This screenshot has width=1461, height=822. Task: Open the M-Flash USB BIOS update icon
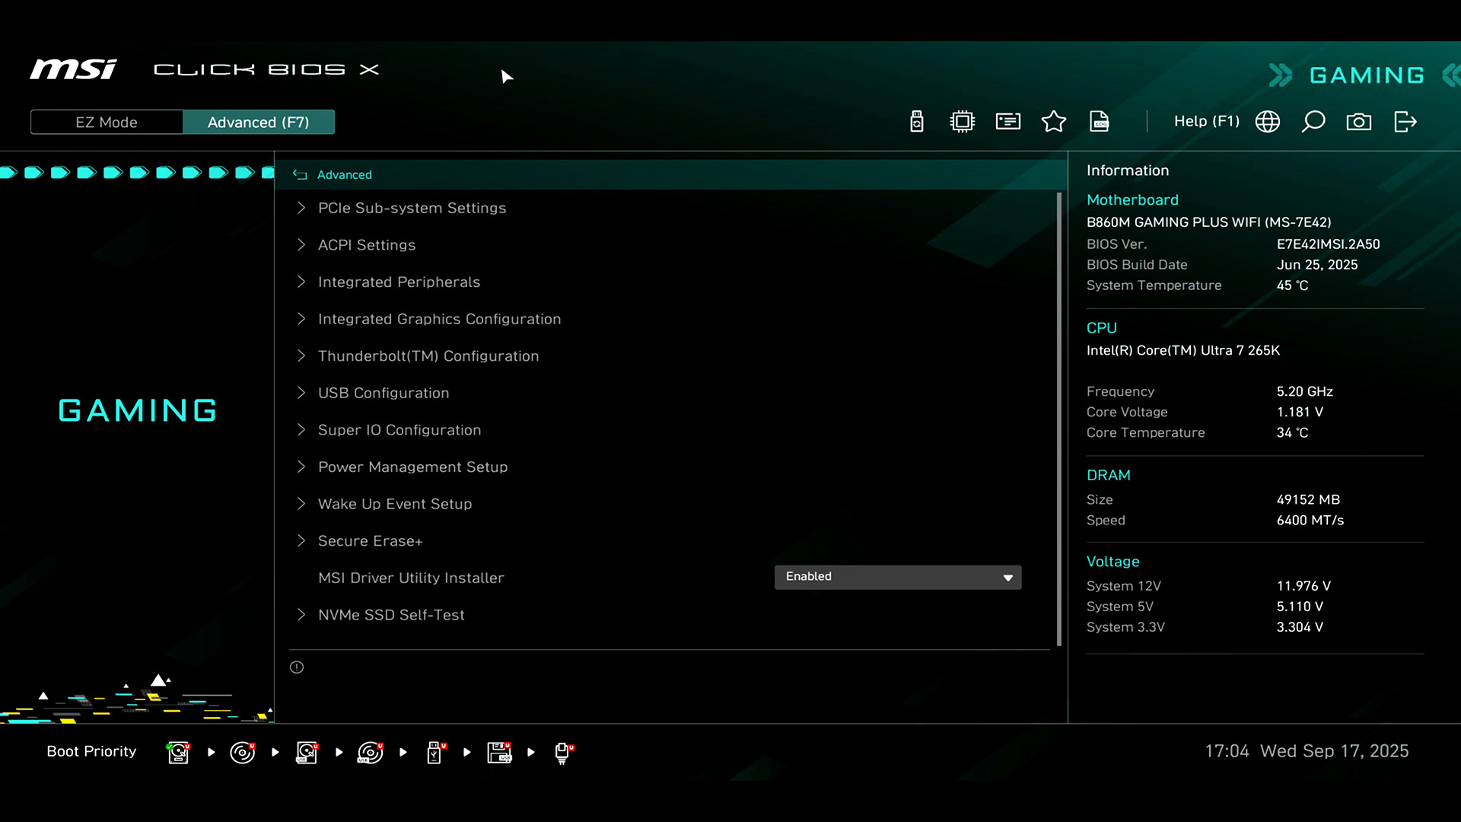pyautogui.click(x=917, y=122)
